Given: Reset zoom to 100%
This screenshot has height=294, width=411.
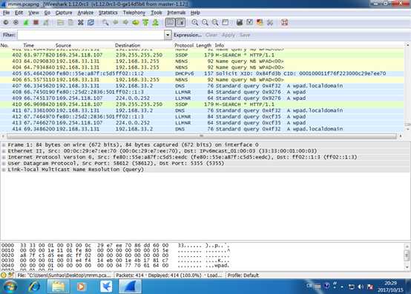Looking at the screenshot, I should tap(215, 22).
